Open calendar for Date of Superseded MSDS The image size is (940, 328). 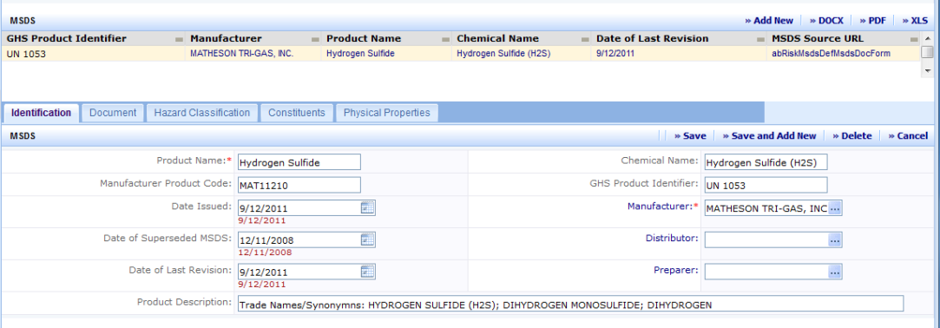367,239
